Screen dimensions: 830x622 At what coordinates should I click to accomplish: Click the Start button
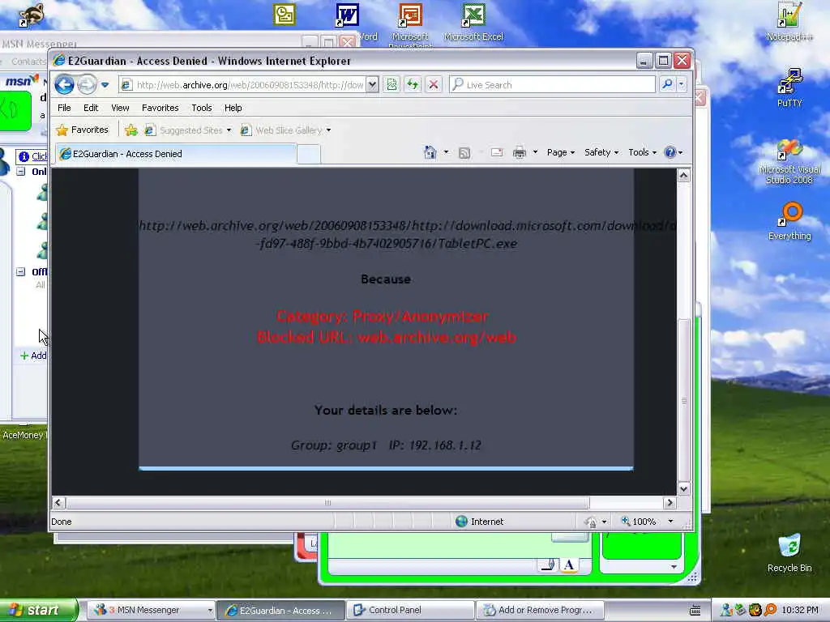(37, 611)
